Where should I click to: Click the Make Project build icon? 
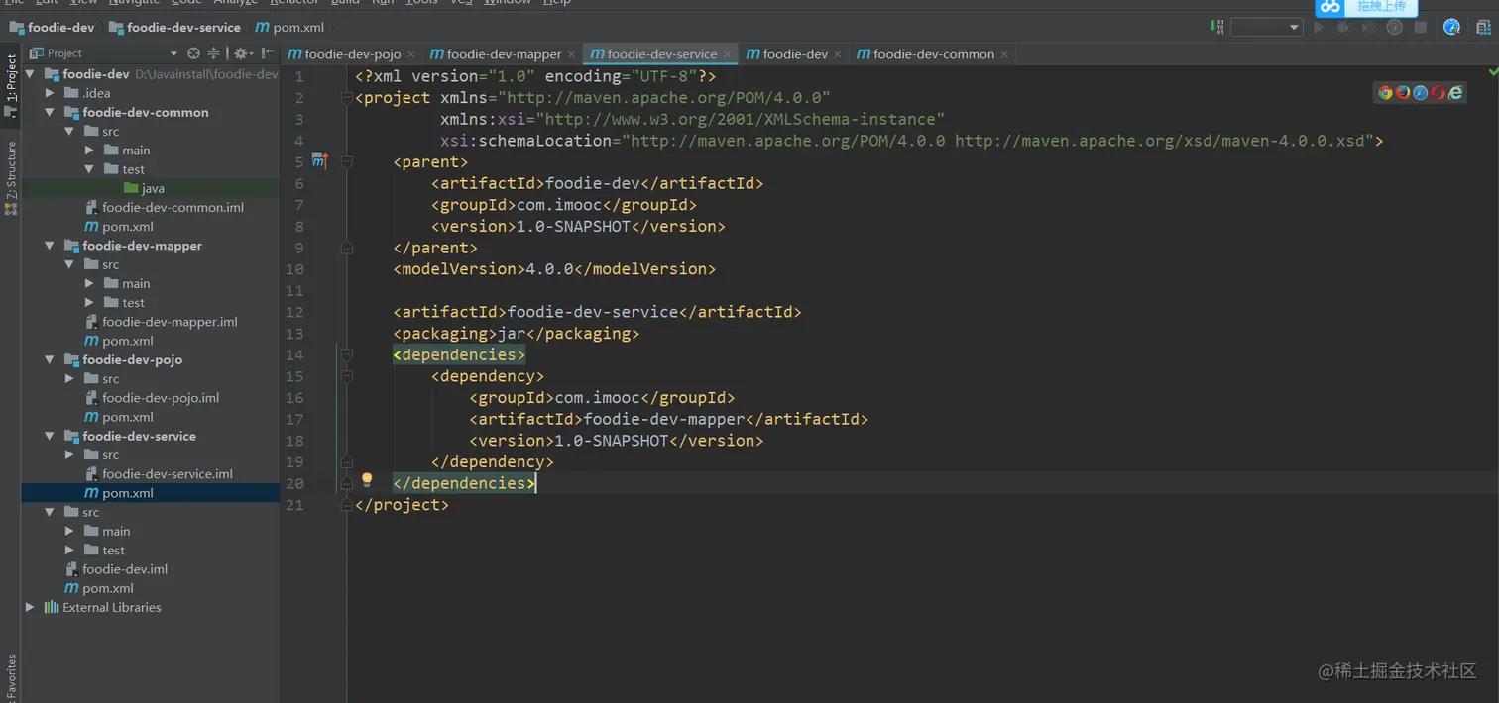click(1215, 27)
